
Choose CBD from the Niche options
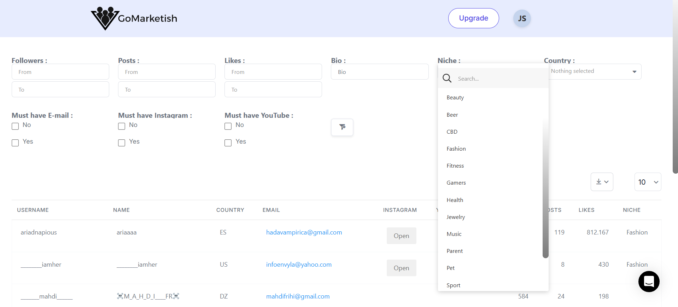490,132
